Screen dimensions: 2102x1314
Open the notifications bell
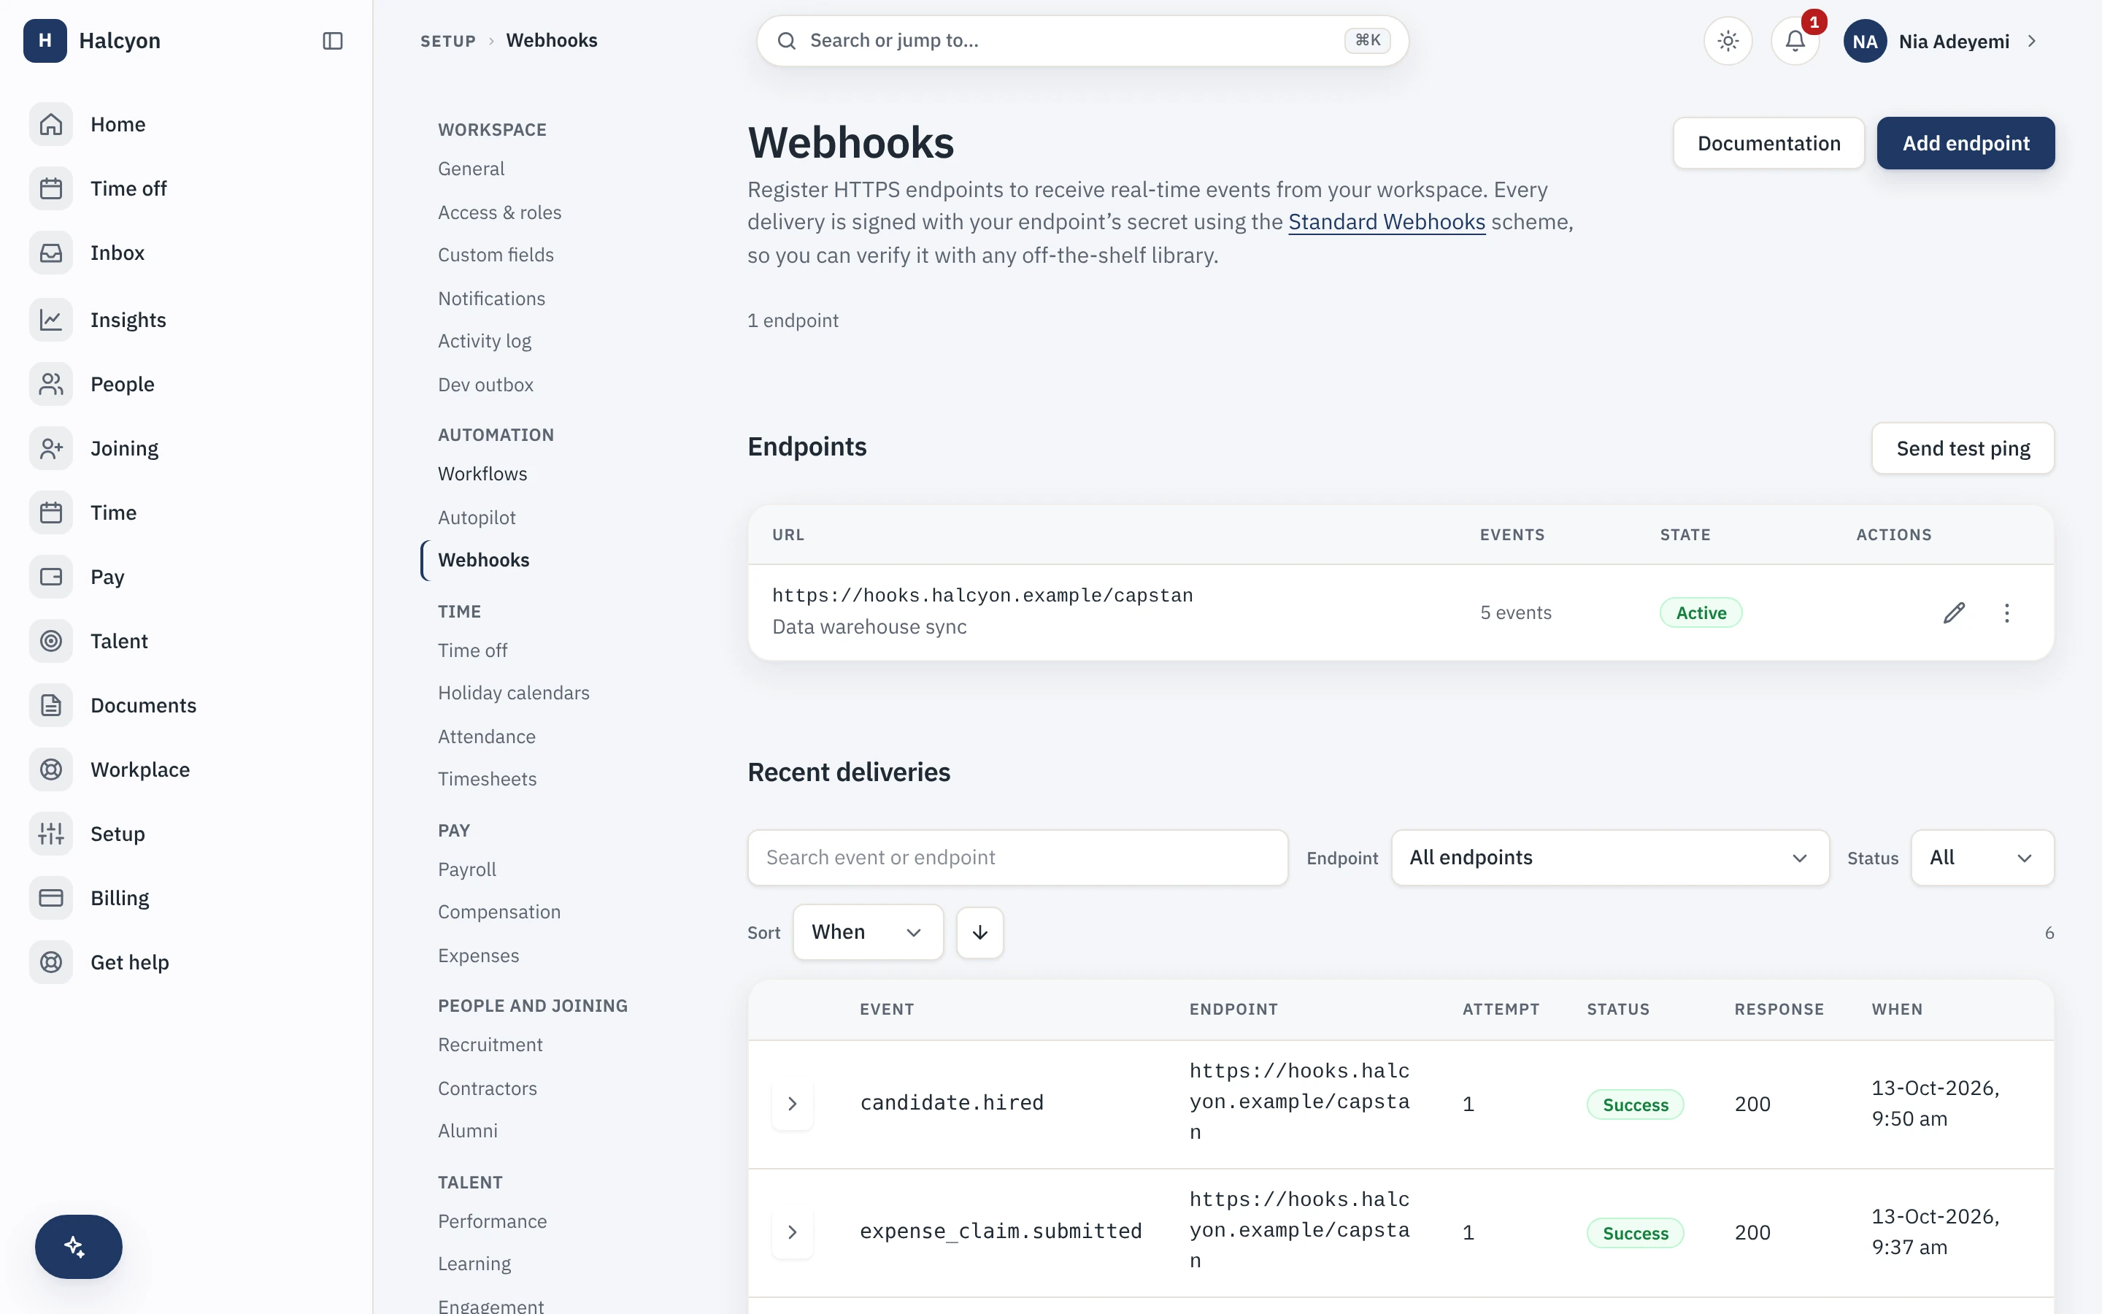coord(1795,41)
